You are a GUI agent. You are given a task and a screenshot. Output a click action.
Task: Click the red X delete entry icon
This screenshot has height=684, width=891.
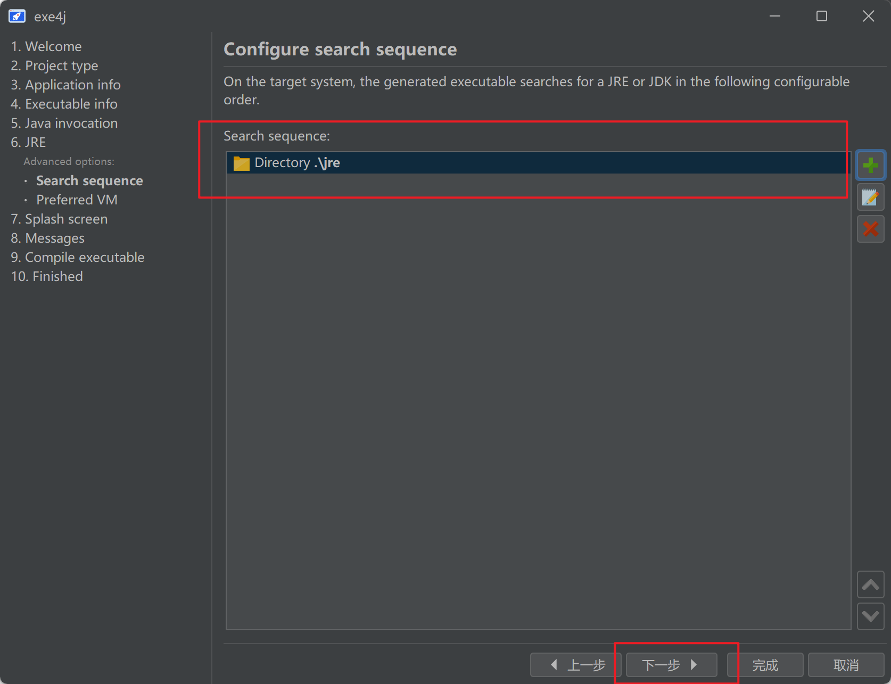870,229
